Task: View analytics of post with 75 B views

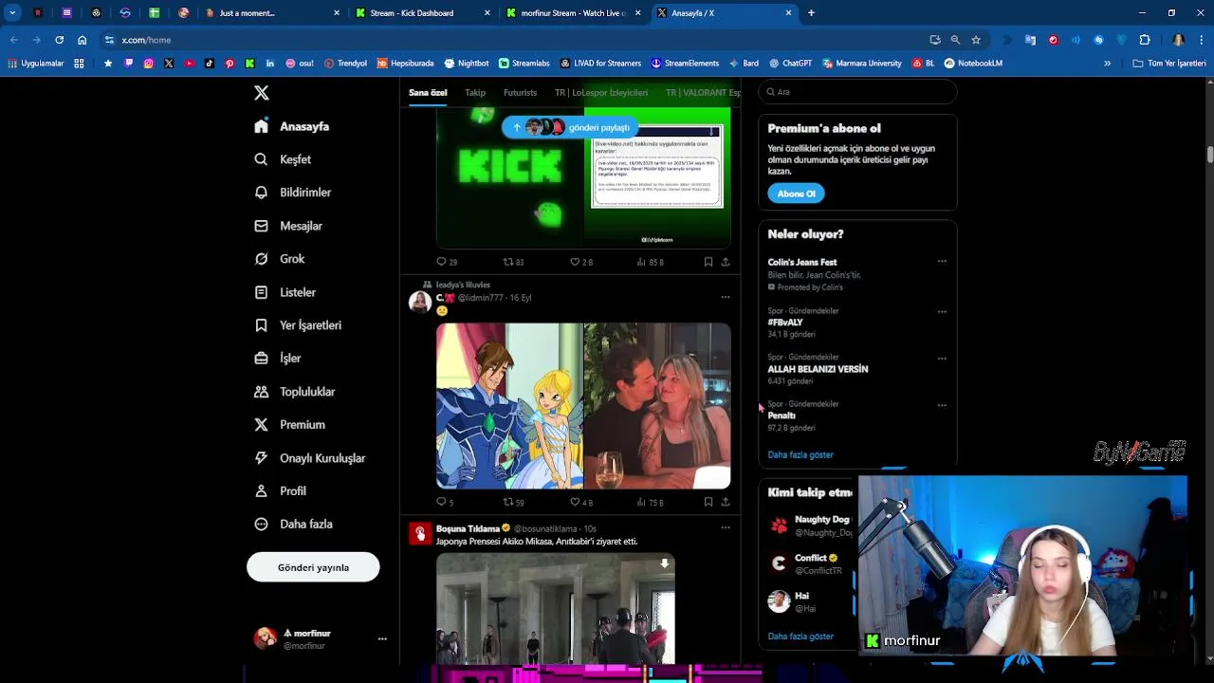Action: [650, 502]
